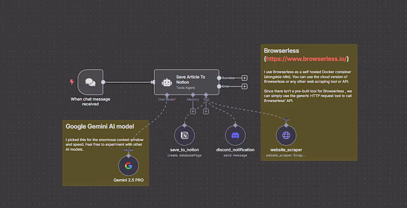Select the "Browserless" sticky note heading
Image resolution: width=407 pixels, height=208 pixels.
pos(281,51)
